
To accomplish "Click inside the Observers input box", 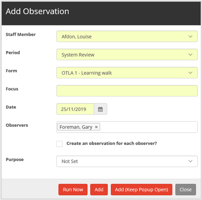I will point(148,127).
